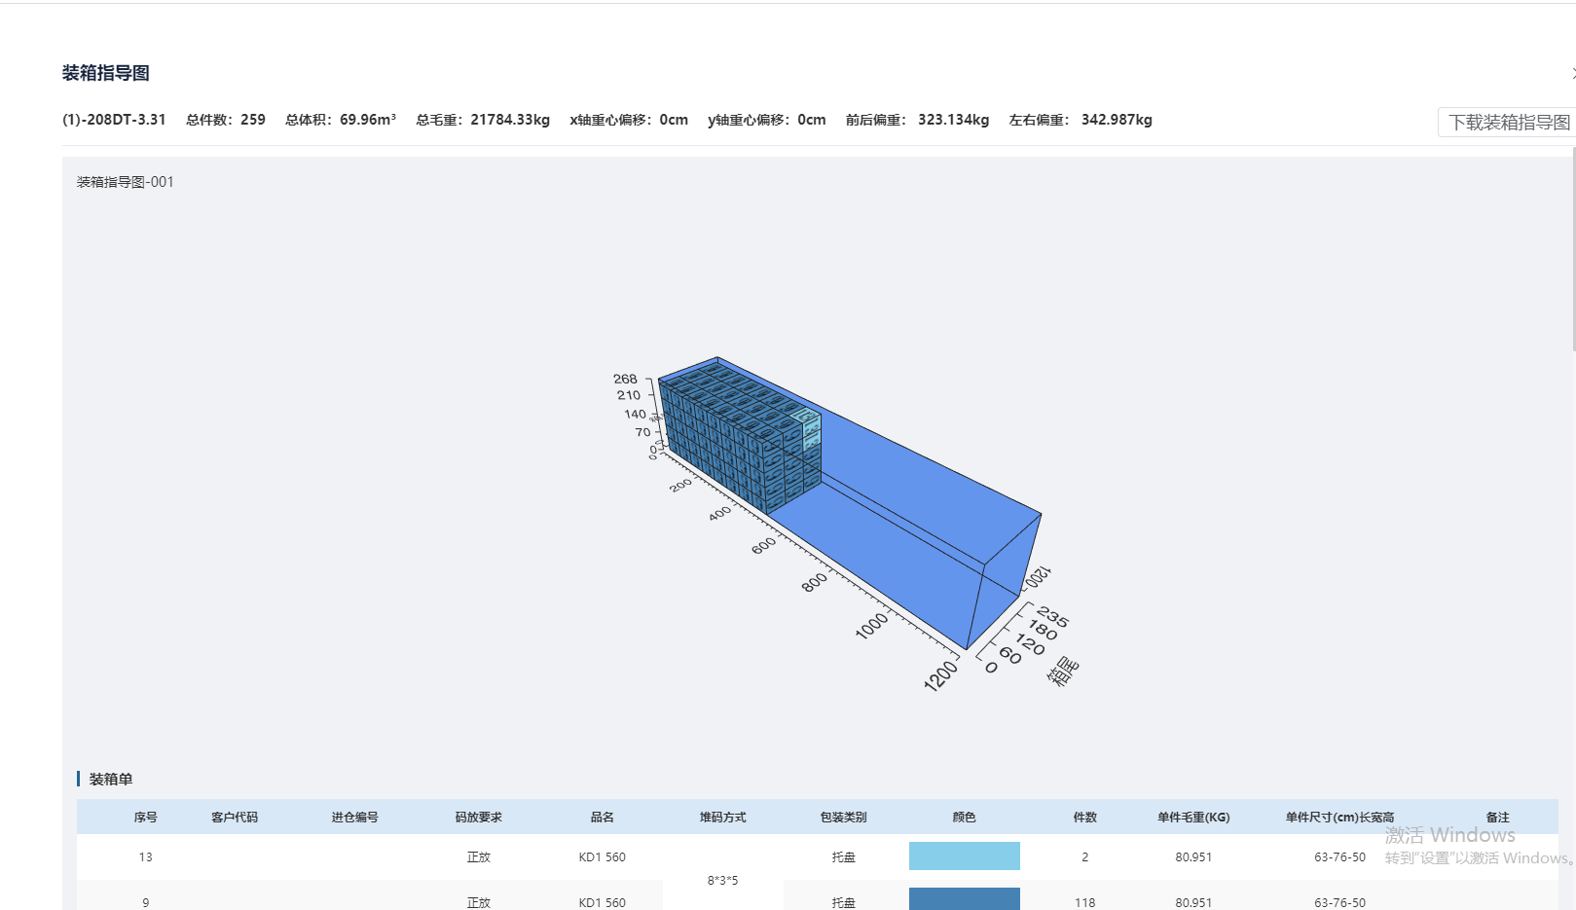Click the 63-76-50 size in row 13

(x=1339, y=857)
